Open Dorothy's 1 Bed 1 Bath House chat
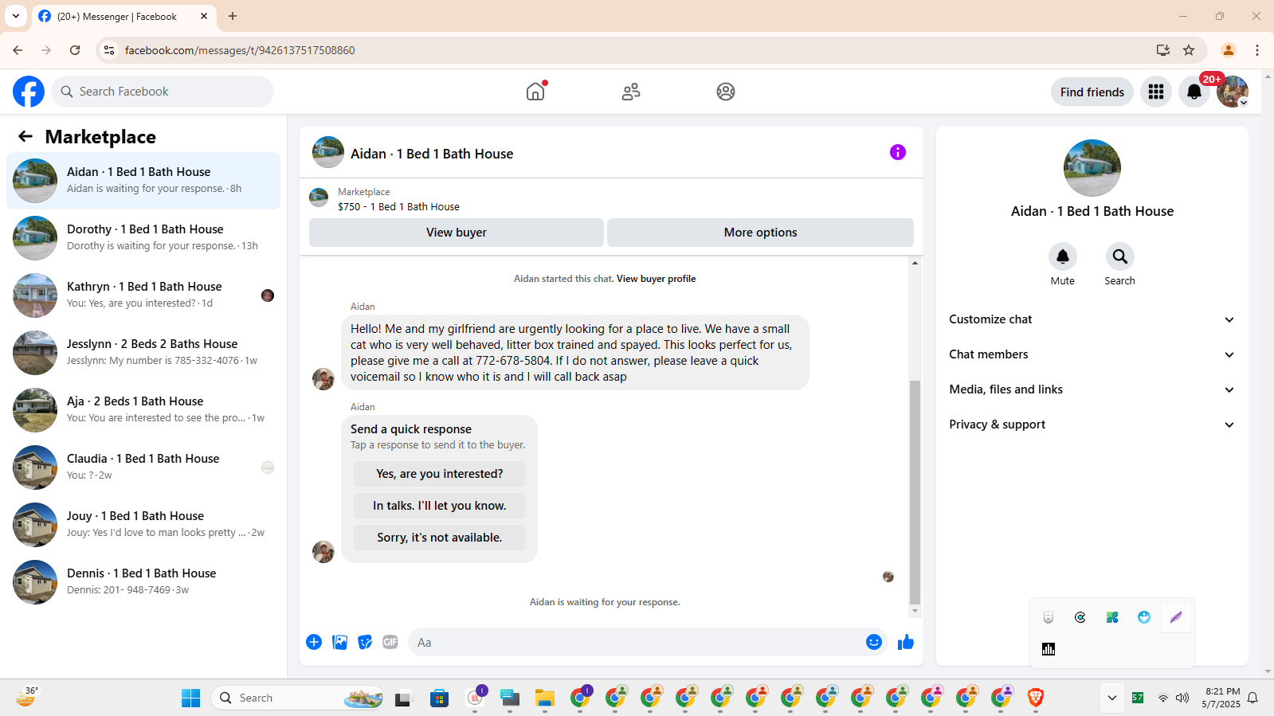This screenshot has width=1274, height=716. 143,238
